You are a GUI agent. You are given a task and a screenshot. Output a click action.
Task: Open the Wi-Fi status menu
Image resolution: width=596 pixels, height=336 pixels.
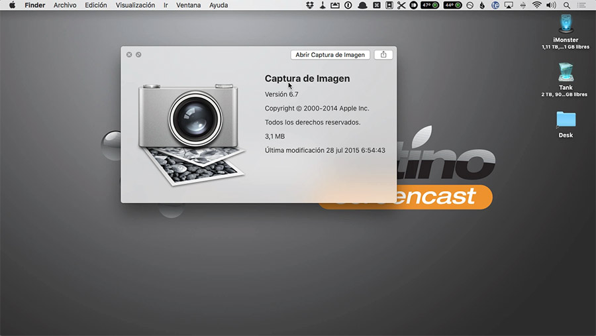coord(536,5)
